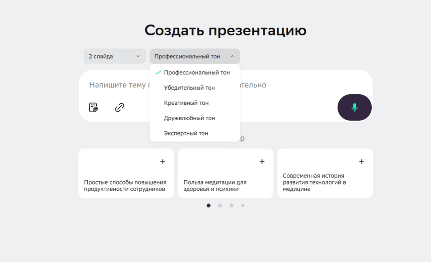Select the Экспертный тон option
The image size is (431, 262).
click(186, 133)
